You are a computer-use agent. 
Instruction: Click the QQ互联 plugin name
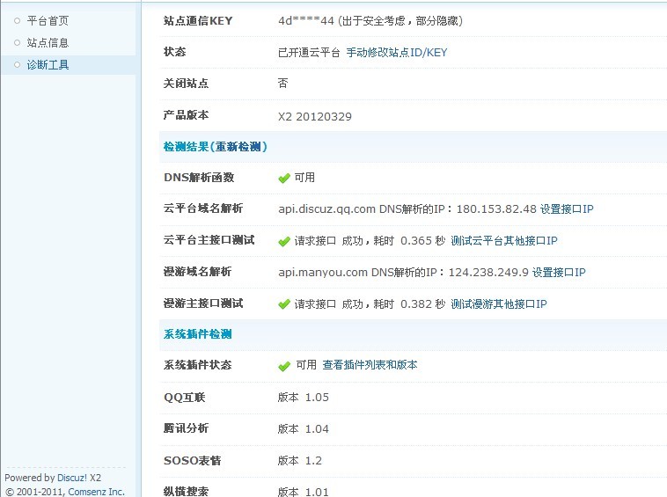pos(185,397)
